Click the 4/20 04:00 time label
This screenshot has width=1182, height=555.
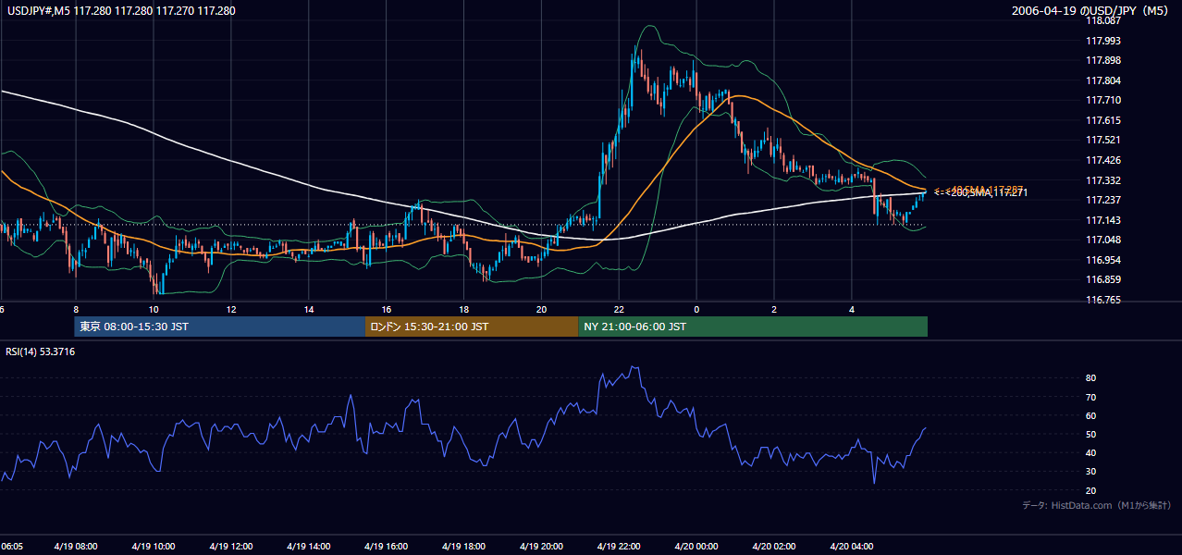[x=852, y=546]
